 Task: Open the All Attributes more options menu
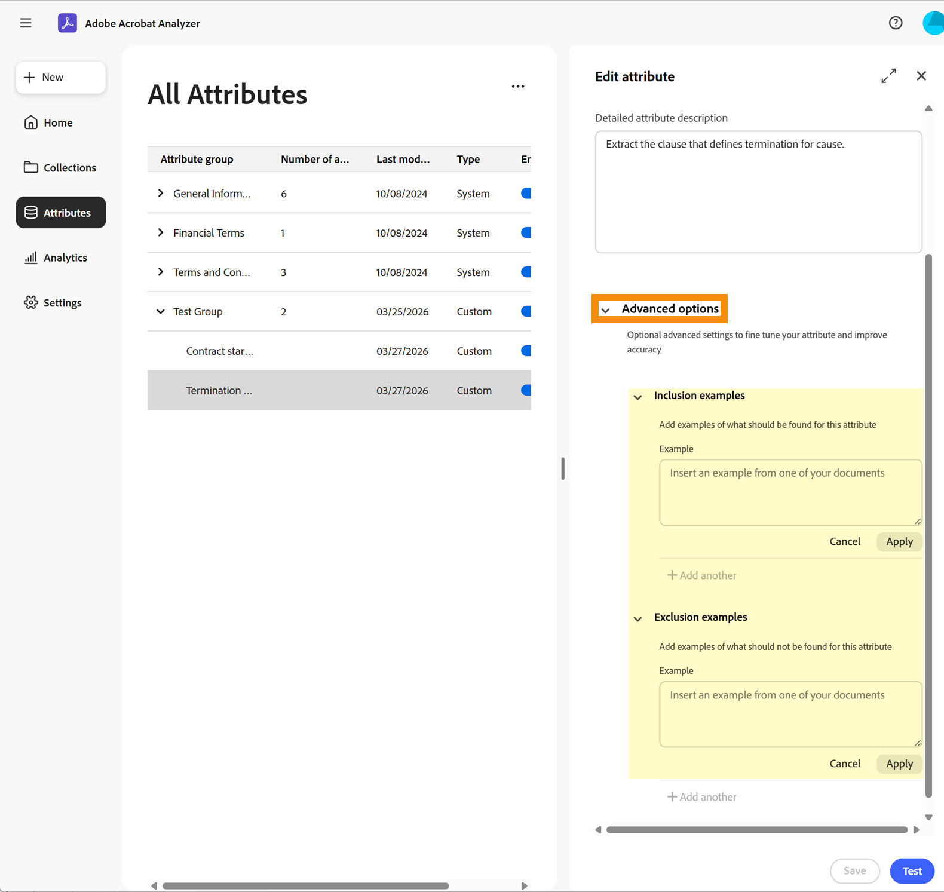point(518,87)
